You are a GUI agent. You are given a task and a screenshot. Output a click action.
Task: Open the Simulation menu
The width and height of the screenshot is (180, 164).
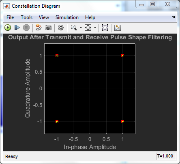coord(67,17)
